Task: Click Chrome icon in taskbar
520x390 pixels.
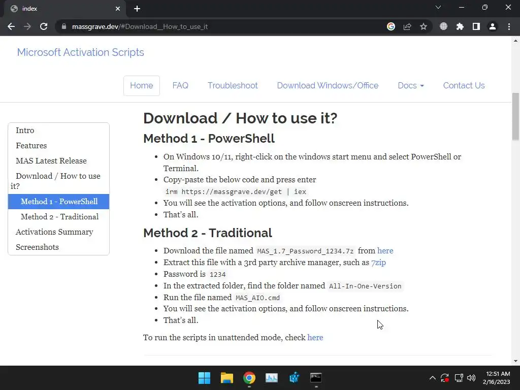Action: click(249, 378)
